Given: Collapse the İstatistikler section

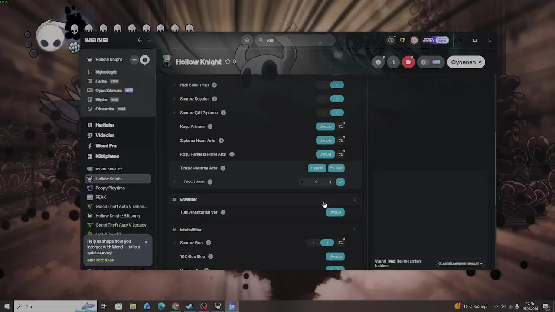Looking at the screenshot, I should (354, 230).
